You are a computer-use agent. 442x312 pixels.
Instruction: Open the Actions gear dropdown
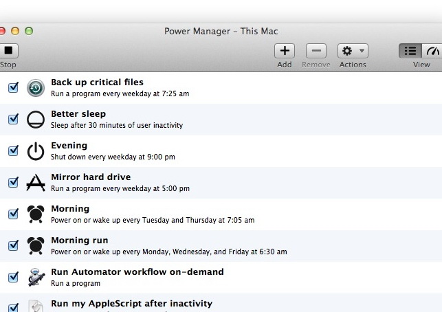353,51
